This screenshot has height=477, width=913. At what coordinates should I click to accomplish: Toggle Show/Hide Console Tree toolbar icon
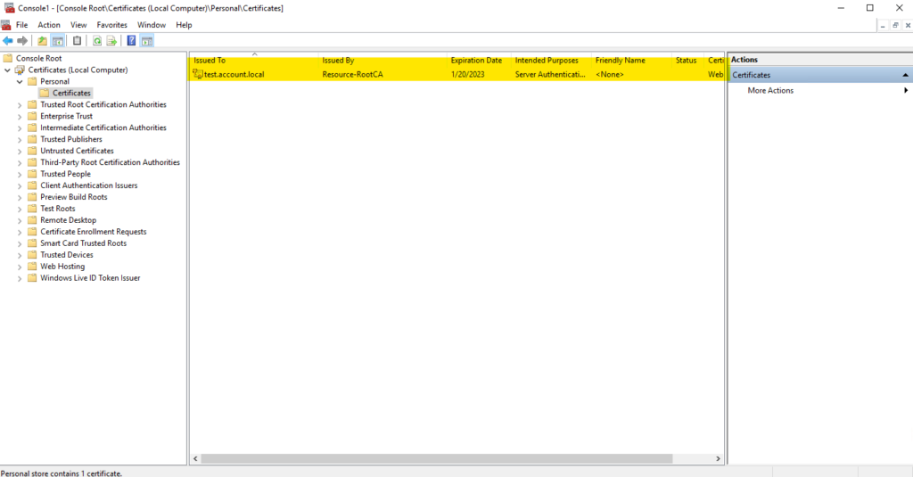[58, 41]
